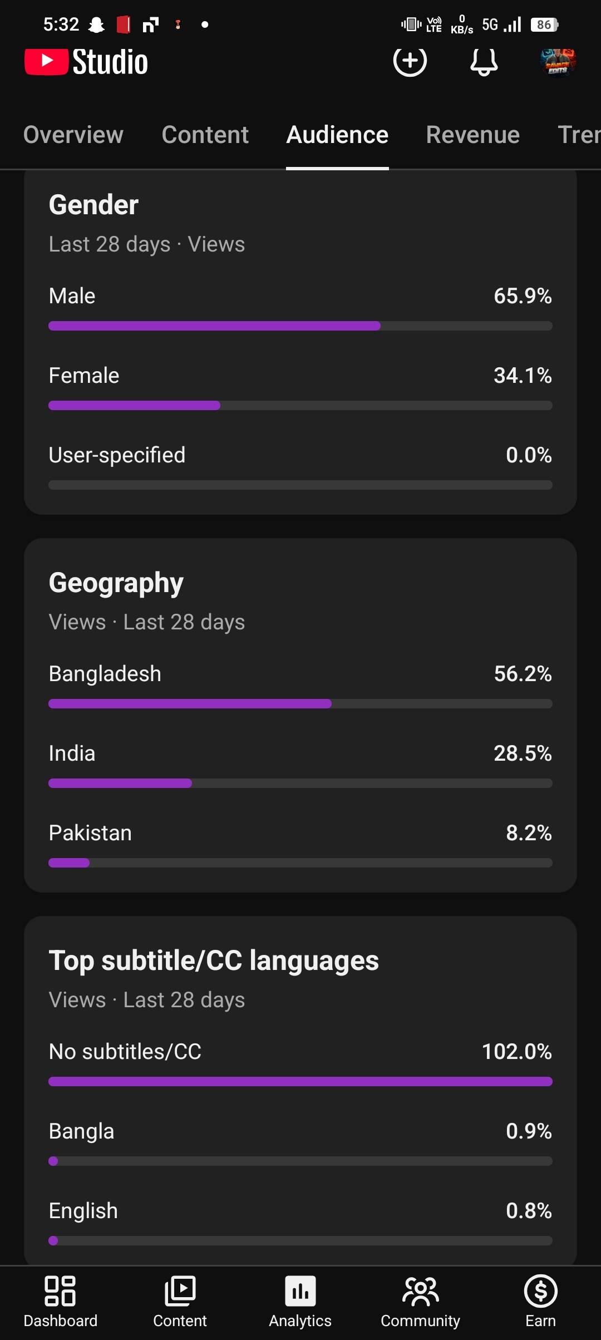Tap the No subtitles/CC row
This screenshot has height=1340, width=601.
tap(300, 1052)
